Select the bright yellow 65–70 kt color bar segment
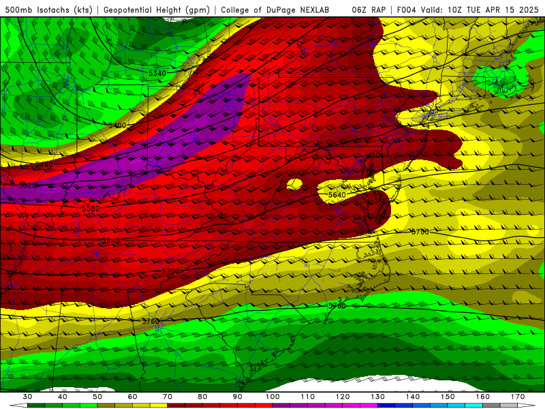 pyautogui.click(x=159, y=406)
